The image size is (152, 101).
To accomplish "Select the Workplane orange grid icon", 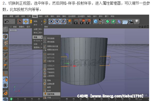I will pos(5,48).
